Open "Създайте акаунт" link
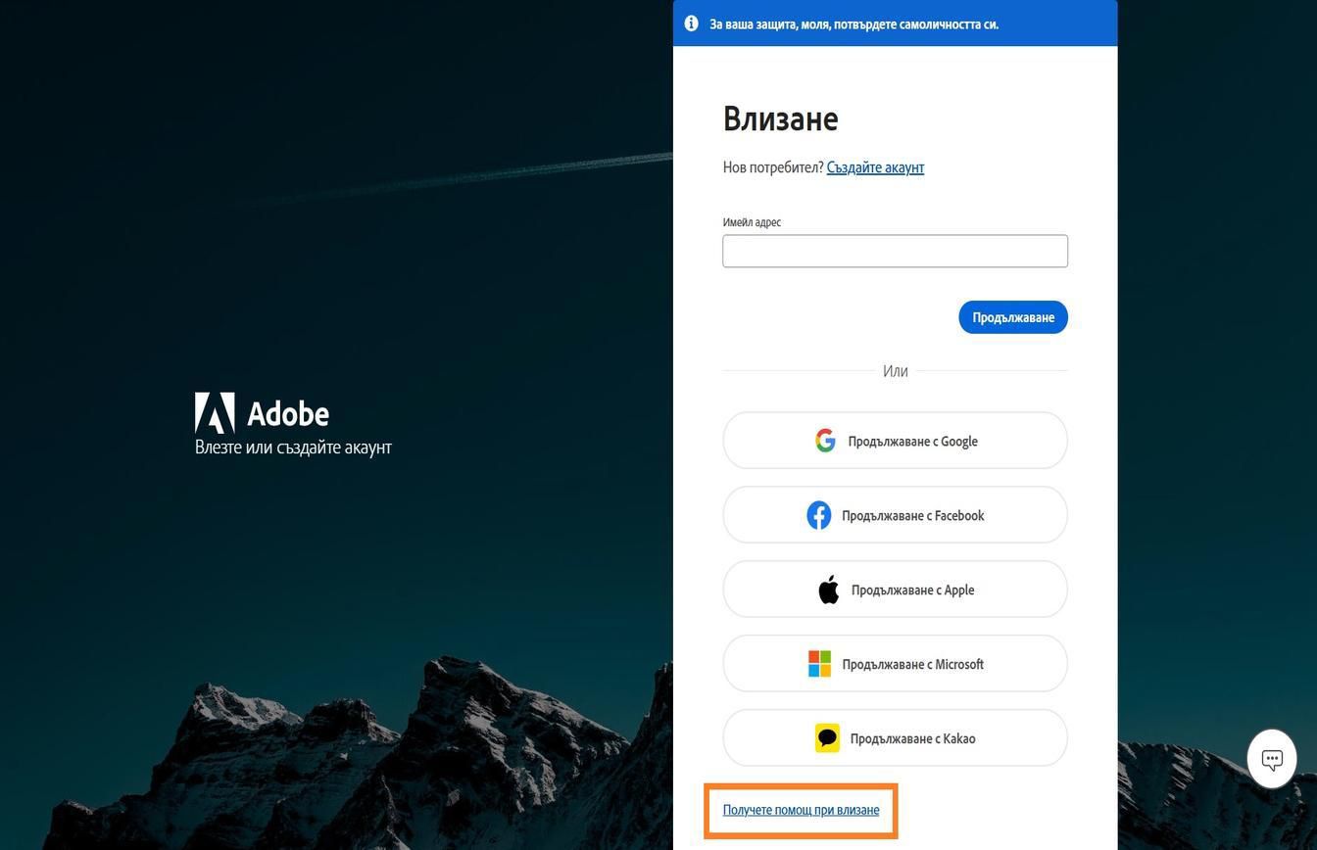1317x850 pixels. click(875, 166)
